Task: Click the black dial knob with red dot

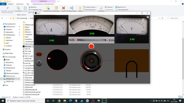Action: click(57, 60)
